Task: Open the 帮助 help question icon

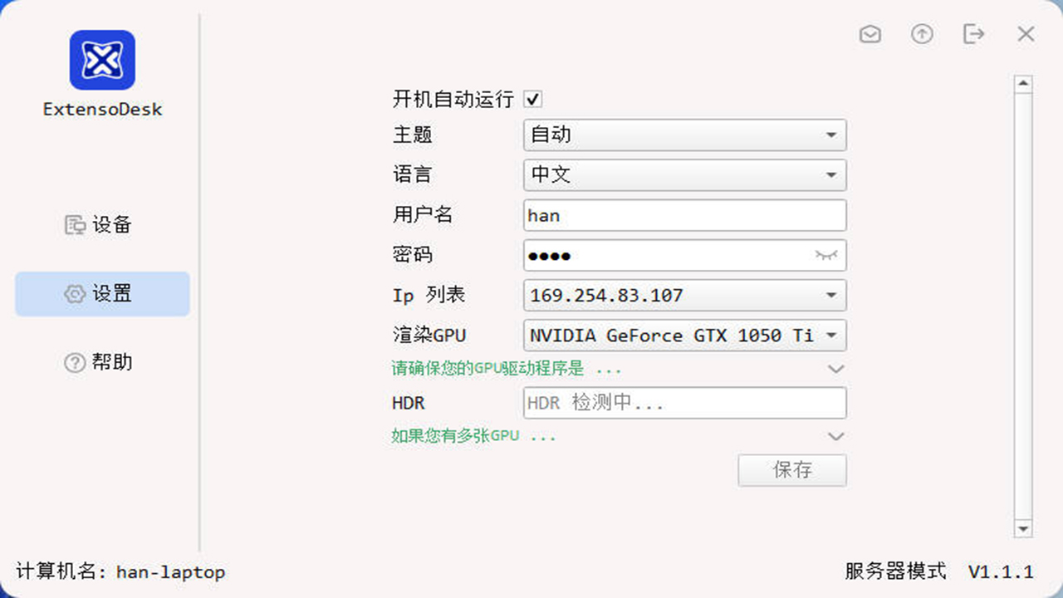Action: [76, 362]
